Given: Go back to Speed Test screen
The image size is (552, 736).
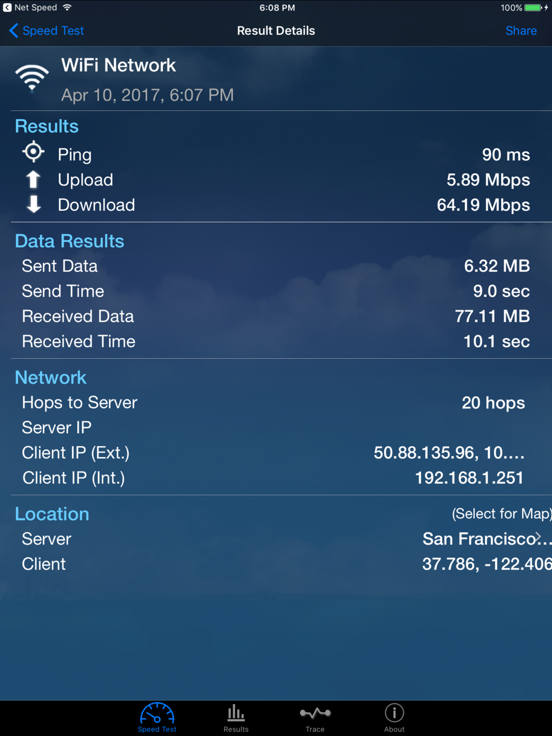Looking at the screenshot, I should (47, 31).
